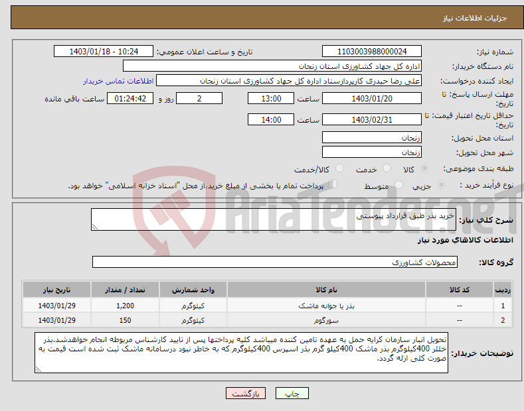Click the need date 1403/01/29 in row 1
The height and width of the screenshot is (411, 524).
pos(57,306)
